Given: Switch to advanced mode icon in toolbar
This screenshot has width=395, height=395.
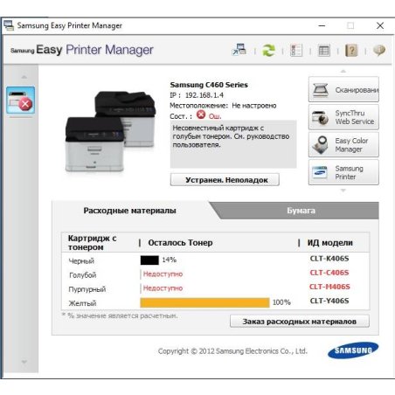Looking at the screenshot, I should click(x=239, y=50).
